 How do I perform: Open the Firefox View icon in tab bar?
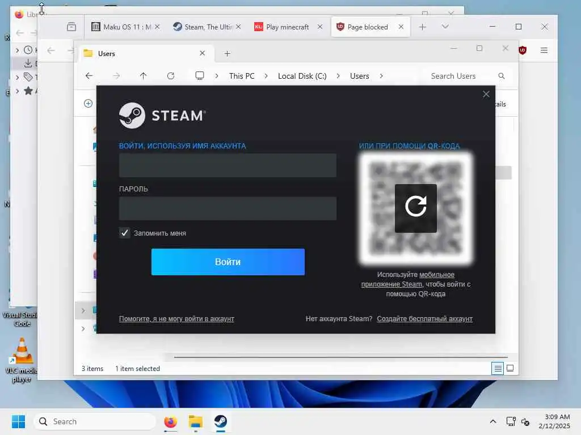point(71,27)
